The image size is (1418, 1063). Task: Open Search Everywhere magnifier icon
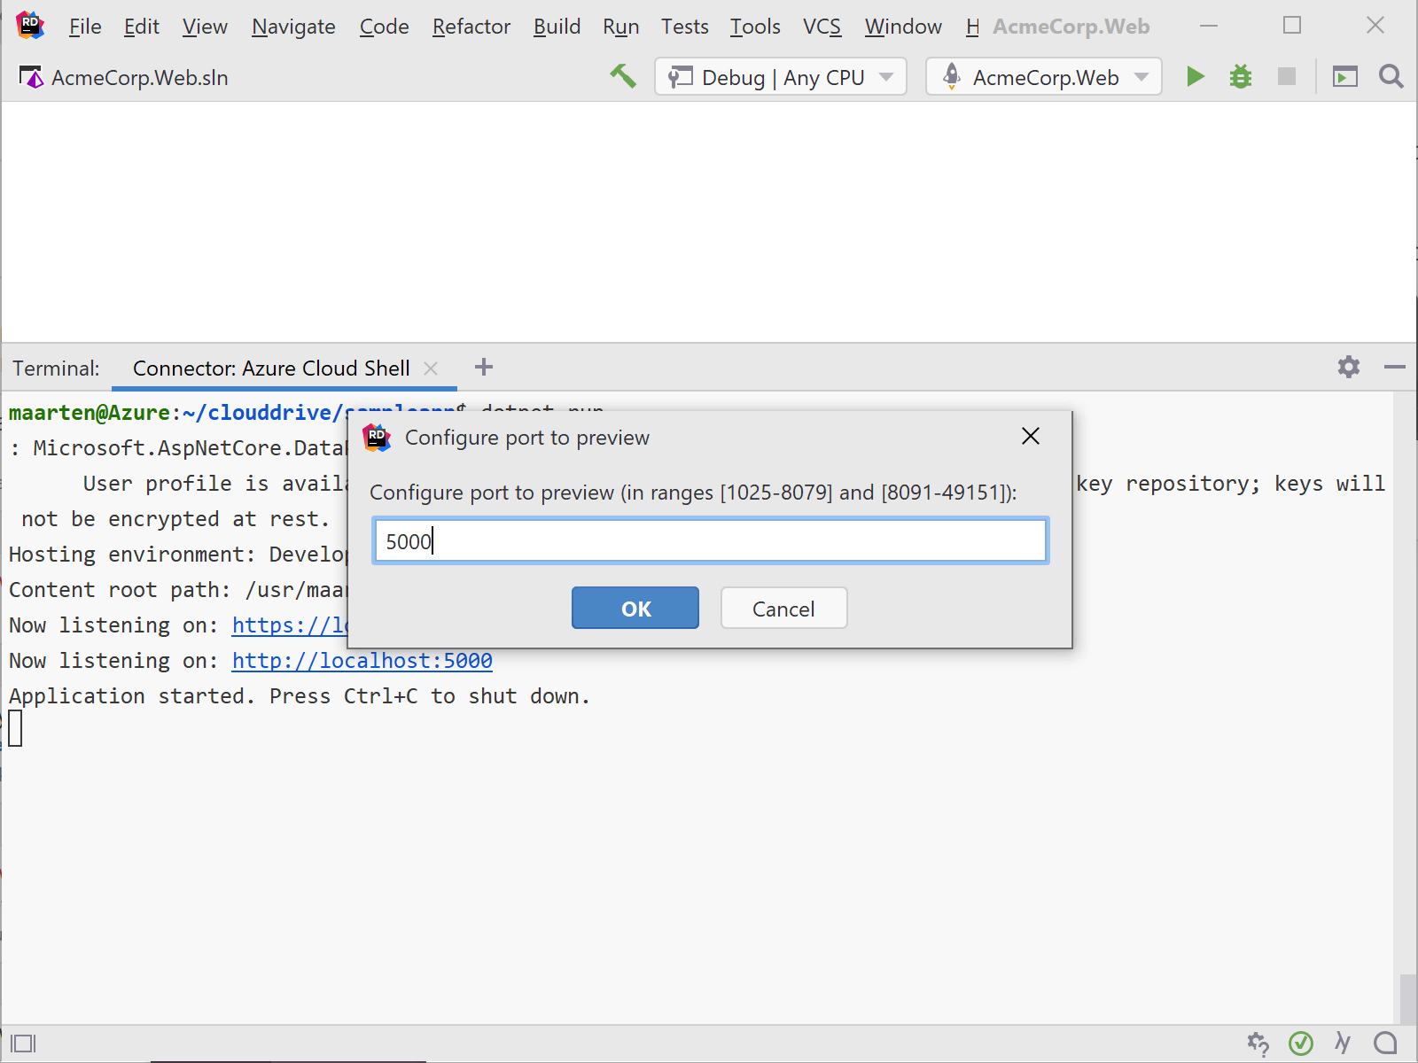point(1391,77)
